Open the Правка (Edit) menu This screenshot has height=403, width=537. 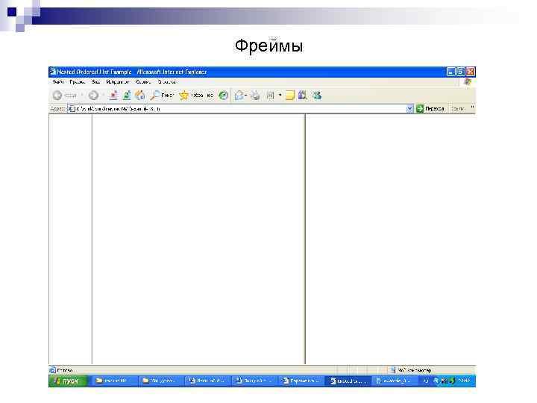tap(78, 82)
